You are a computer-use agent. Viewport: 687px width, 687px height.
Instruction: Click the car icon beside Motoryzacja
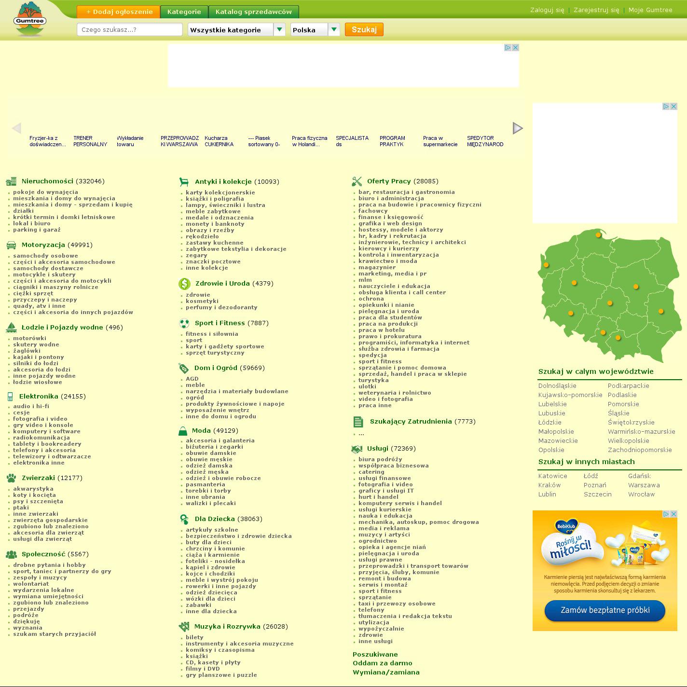click(x=12, y=245)
